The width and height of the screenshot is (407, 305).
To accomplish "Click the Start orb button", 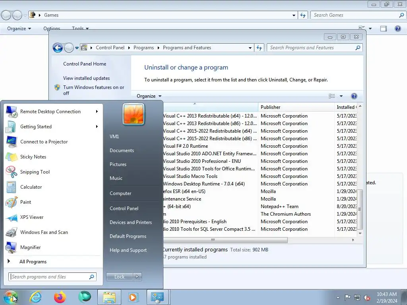I will [10, 297].
